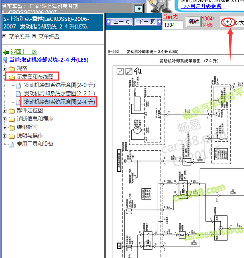Viewport: 244px width, 258px height.
Task: Click the folder icon next to 维修指南
Action: [x=12, y=128]
